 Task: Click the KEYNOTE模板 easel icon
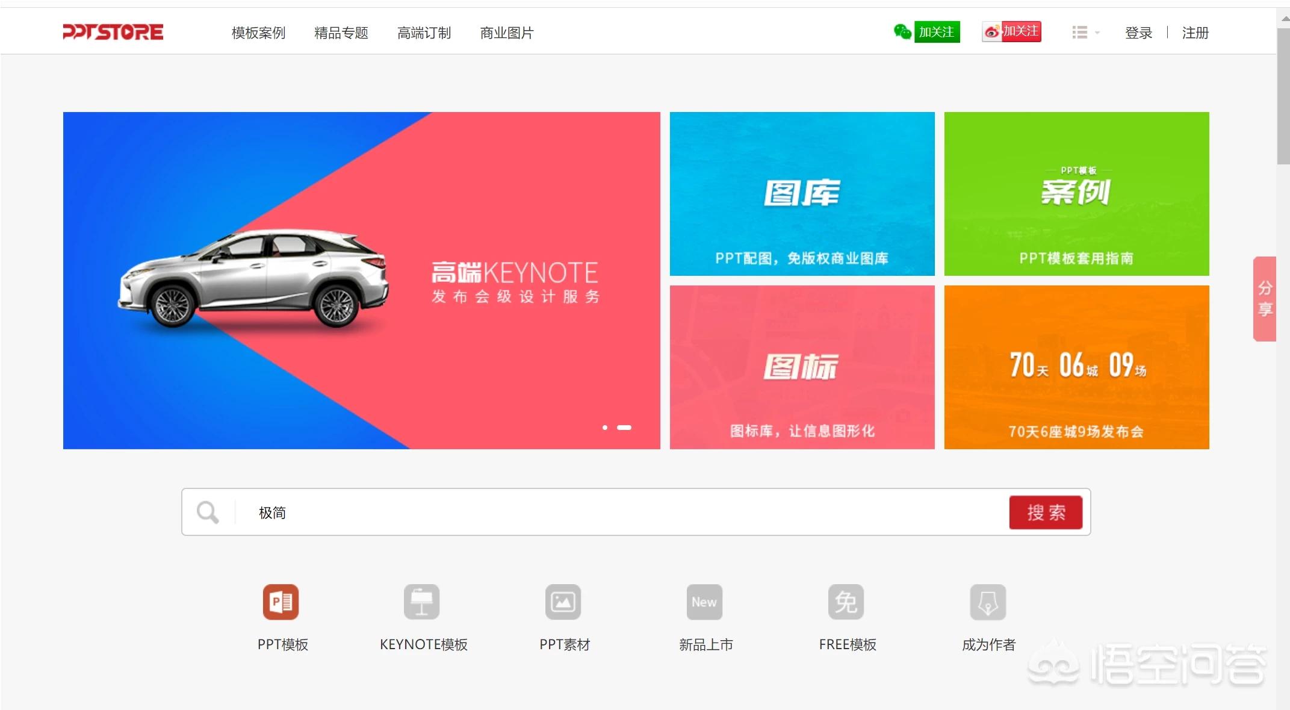point(422,602)
